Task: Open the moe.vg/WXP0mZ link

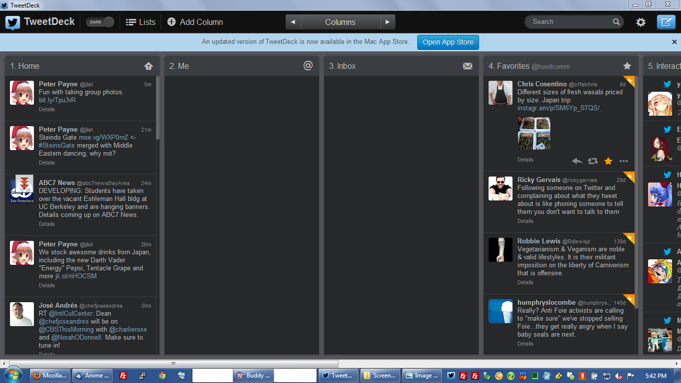Action: click(x=103, y=137)
